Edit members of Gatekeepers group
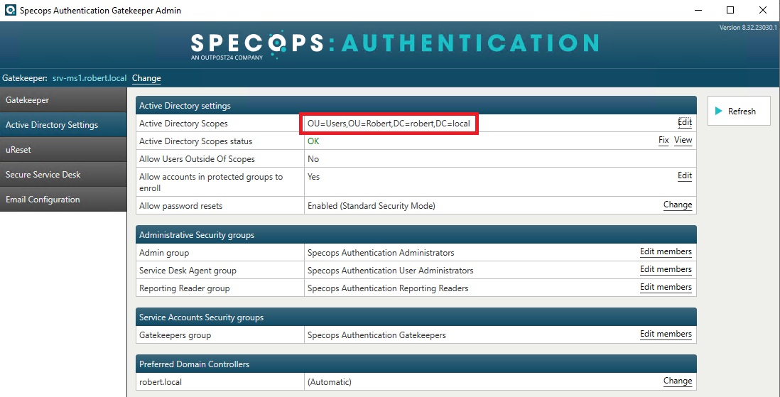The height and width of the screenshot is (397, 780). pos(666,335)
